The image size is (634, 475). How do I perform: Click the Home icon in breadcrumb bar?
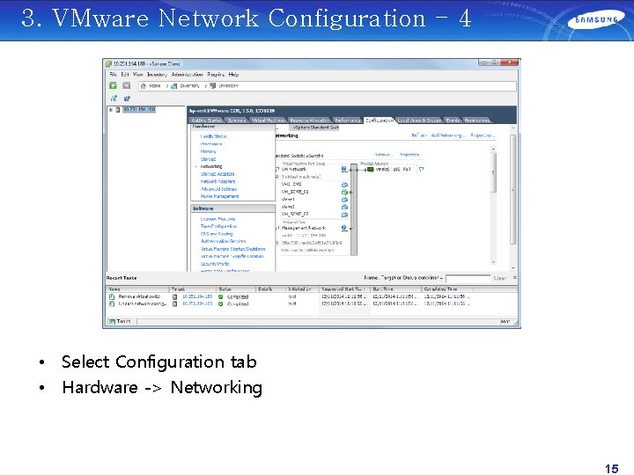click(x=144, y=86)
